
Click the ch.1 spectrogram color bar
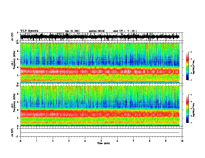[x=187, y=66]
